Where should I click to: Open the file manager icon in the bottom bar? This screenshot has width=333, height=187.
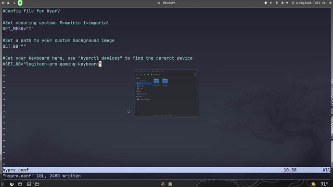(37, 184)
